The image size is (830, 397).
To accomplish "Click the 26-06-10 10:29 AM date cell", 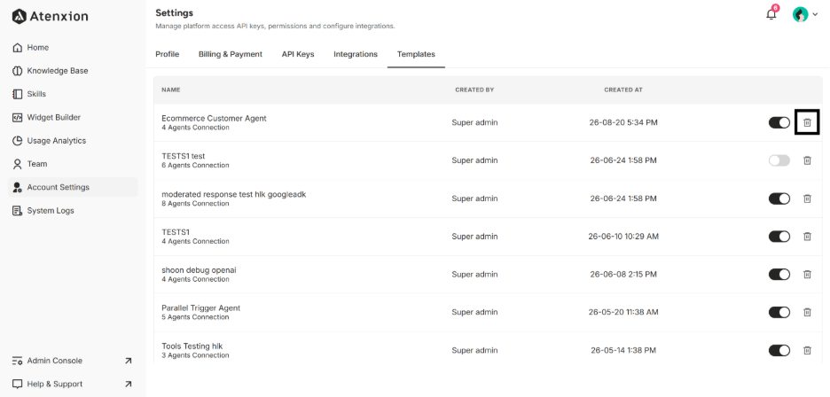I will pyautogui.click(x=623, y=237).
